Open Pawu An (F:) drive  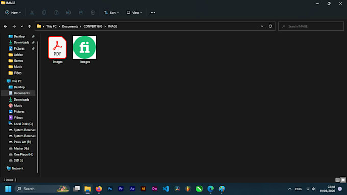22,142
